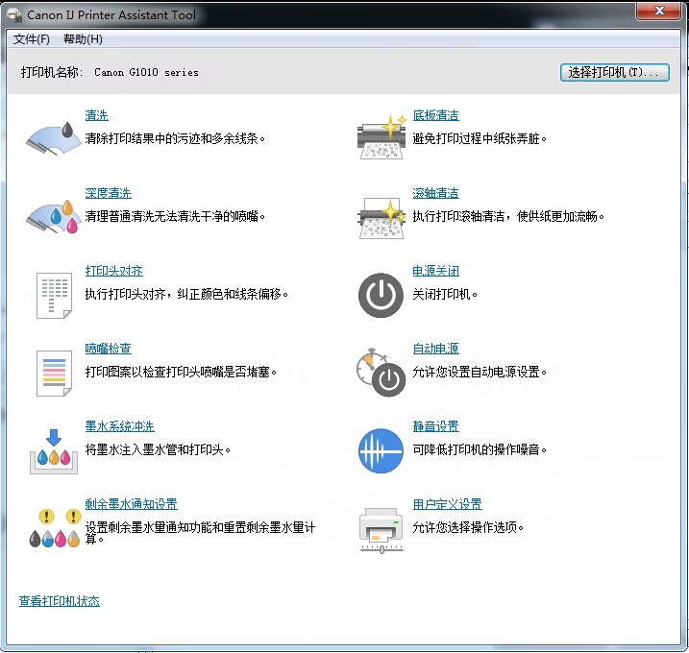Image resolution: width=689 pixels, height=653 pixels.
Task: Click the text 执行打印滚轴清洁，使供纸更加流畅。
Action: pyautogui.click(x=508, y=216)
